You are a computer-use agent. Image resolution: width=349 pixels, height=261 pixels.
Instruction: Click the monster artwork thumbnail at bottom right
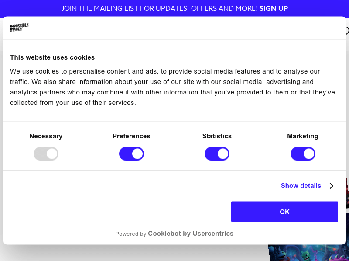click(x=308, y=253)
